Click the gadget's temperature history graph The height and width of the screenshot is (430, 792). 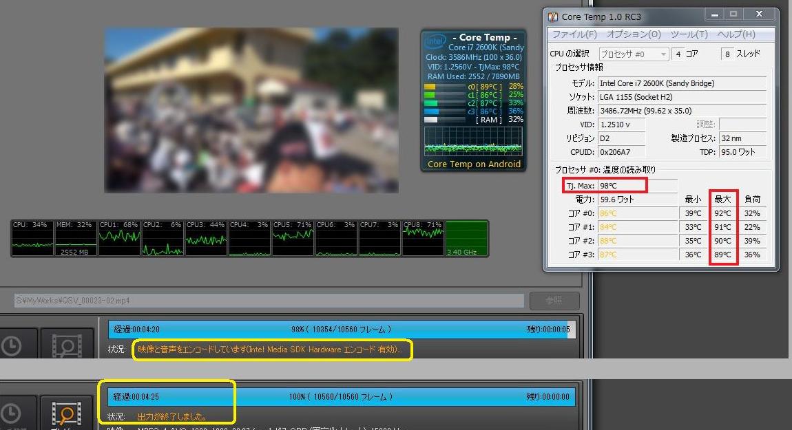(x=473, y=141)
